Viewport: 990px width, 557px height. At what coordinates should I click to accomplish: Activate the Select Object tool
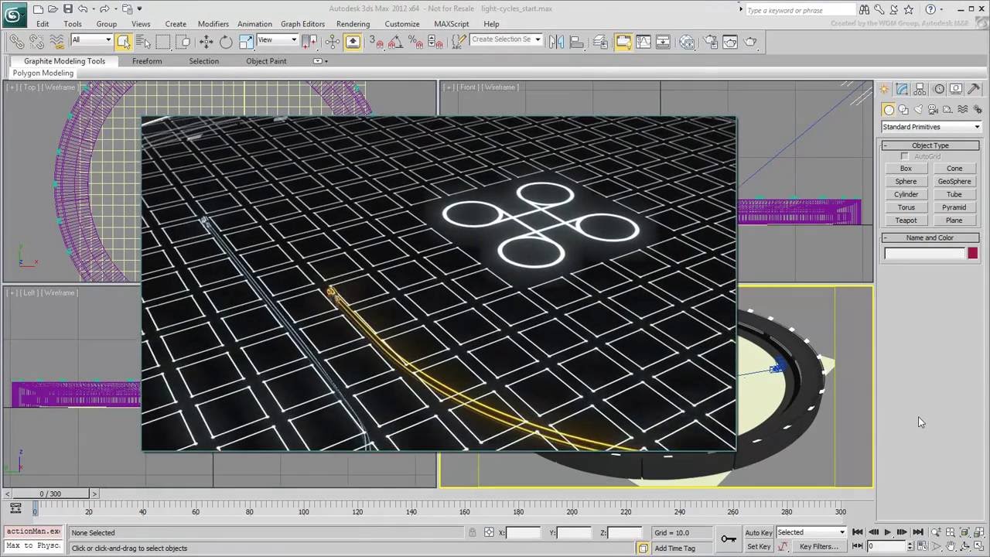124,42
